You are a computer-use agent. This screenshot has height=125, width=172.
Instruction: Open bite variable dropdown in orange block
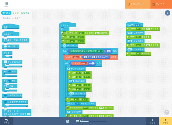point(76,57)
